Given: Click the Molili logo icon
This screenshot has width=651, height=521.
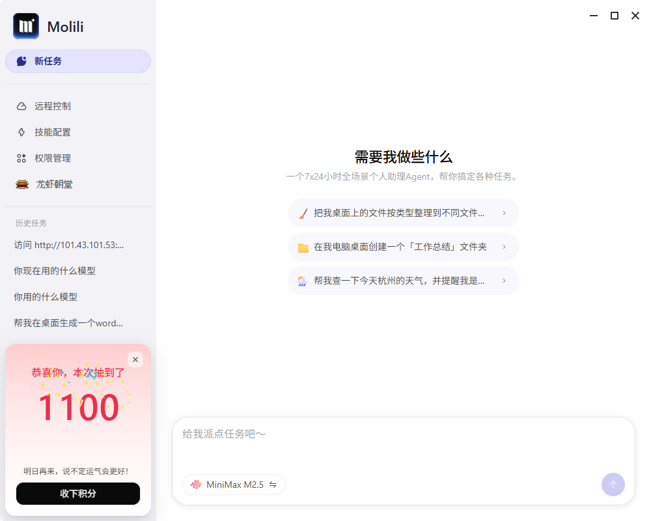Looking at the screenshot, I should point(26,26).
